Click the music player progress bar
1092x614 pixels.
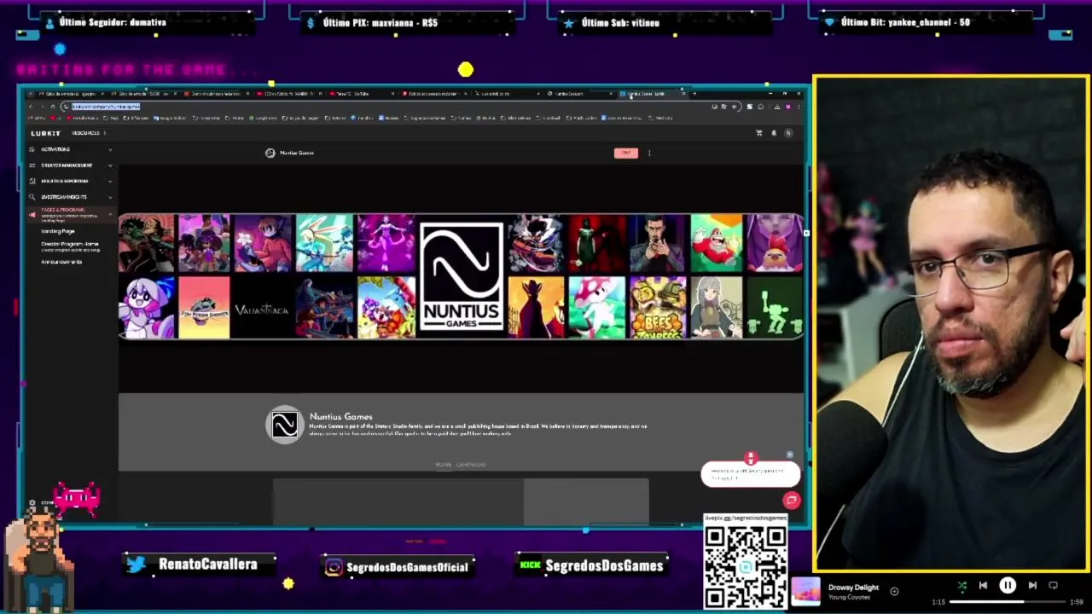click(1008, 602)
